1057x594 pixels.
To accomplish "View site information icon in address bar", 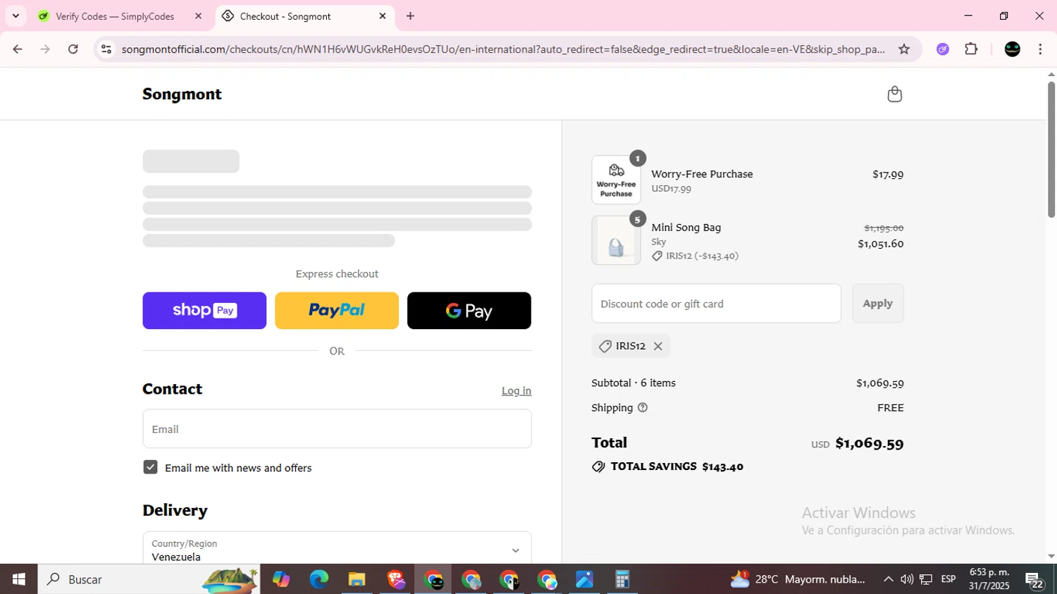I will click(x=106, y=49).
